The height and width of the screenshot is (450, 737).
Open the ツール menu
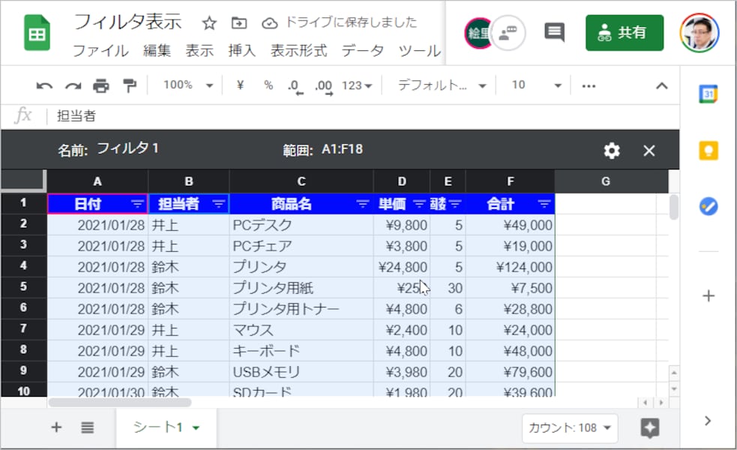tap(420, 50)
